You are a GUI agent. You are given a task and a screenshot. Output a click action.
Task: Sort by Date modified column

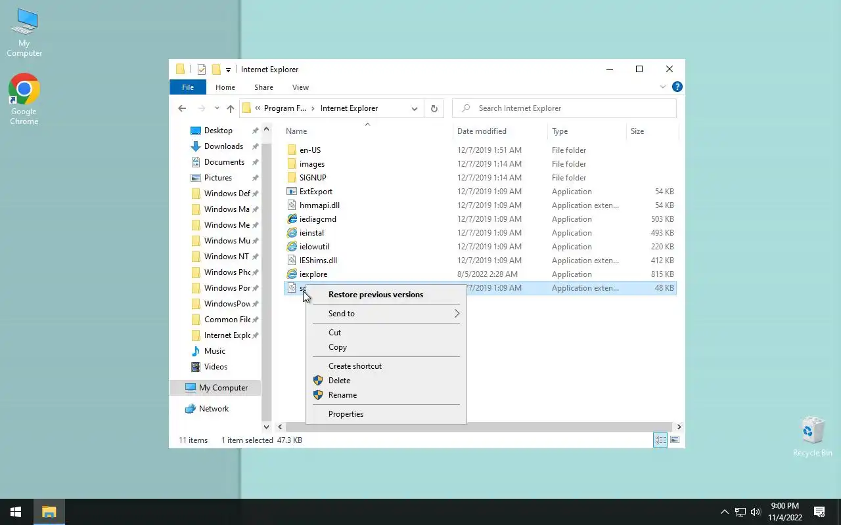(x=500, y=131)
